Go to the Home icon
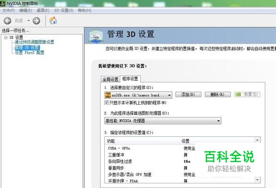Viewport: 276px width, 188px height. (x=53, y=20)
